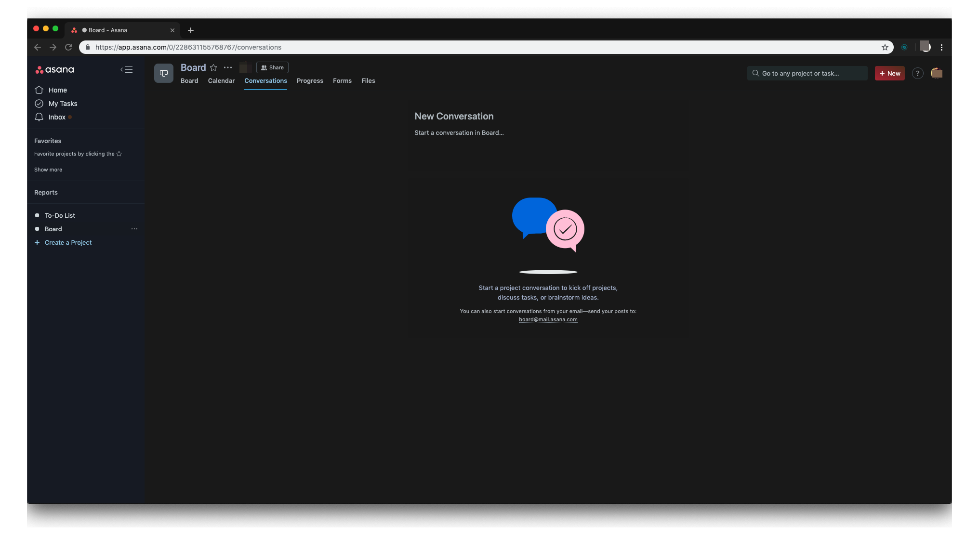Expand To-Do List in Reports sidebar
979x539 pixels.
tap(60, 216)
